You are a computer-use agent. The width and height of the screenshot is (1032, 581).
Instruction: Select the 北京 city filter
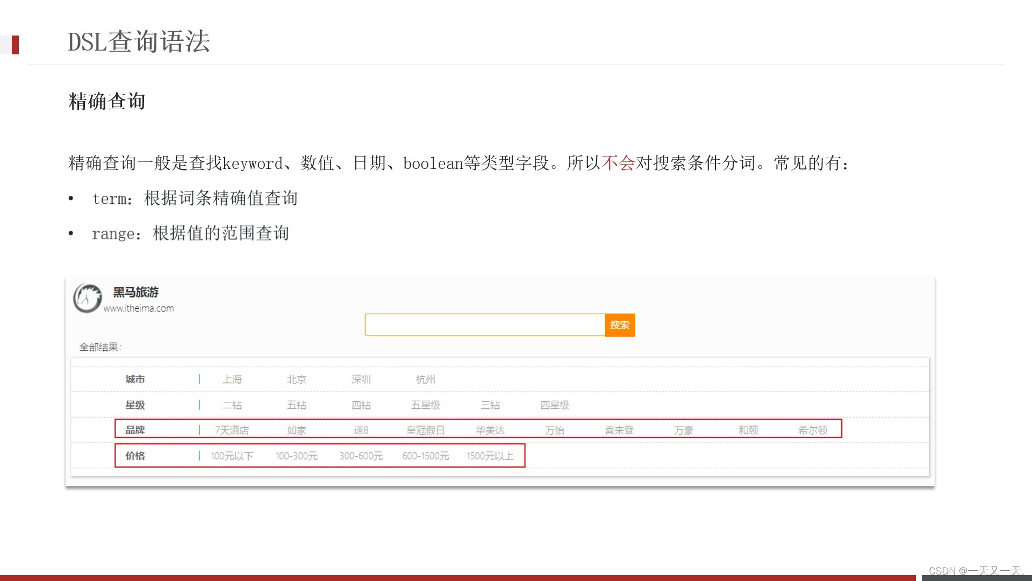(297, 379)
